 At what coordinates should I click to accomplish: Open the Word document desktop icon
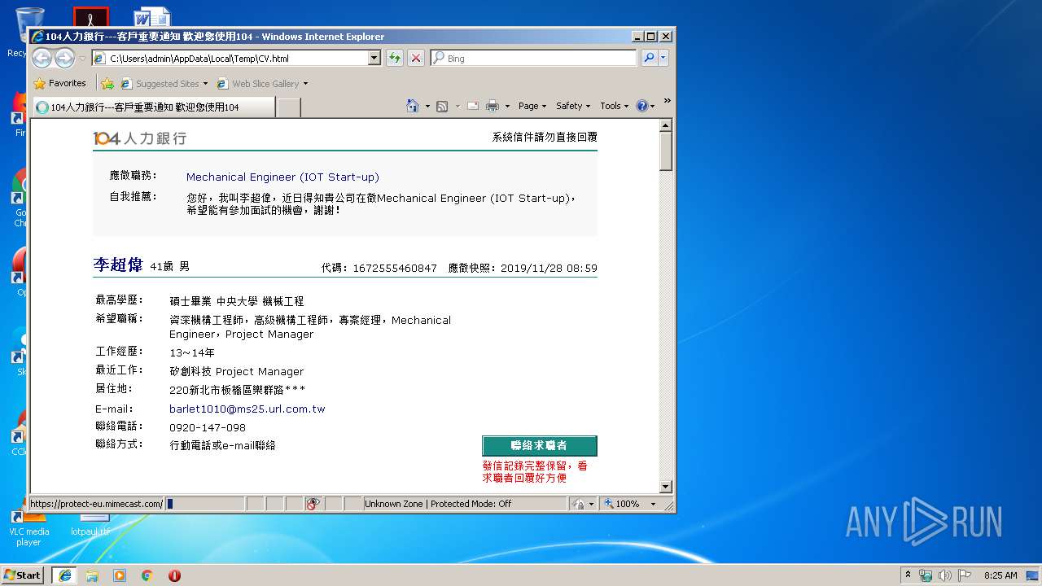(x=152, y=18)
